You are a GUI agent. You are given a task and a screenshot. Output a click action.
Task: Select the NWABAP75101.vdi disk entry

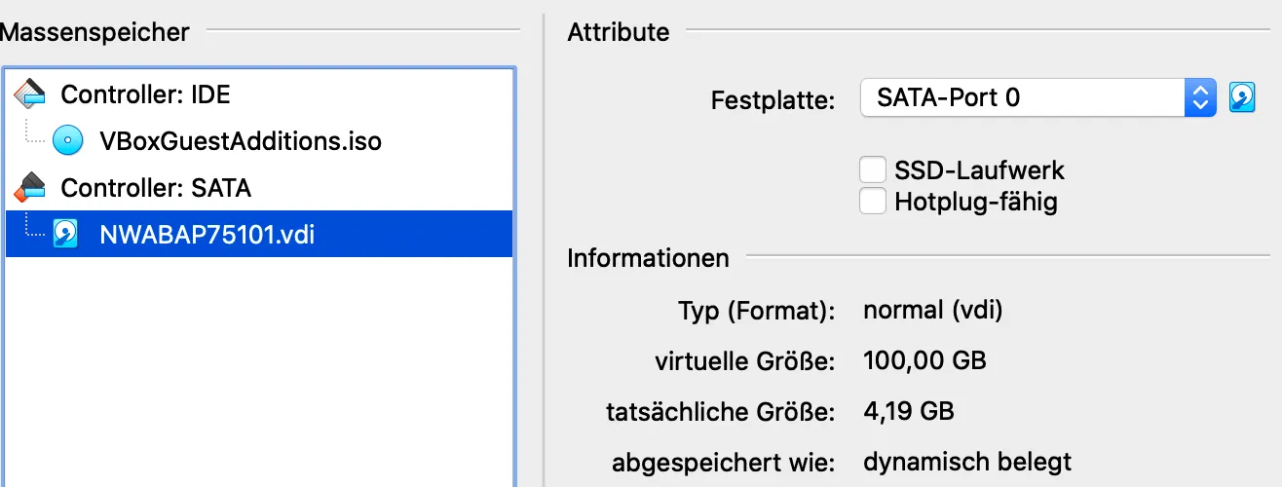click(207, 234)
